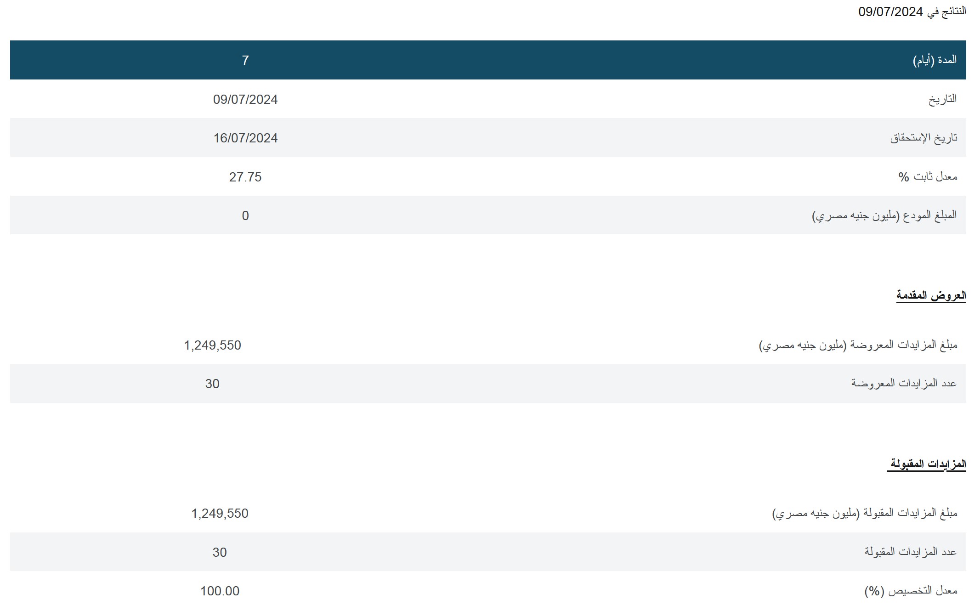The width and height of the screenshot is (980, 611).
Task: Click the fixed rate value 27.75
Action: click(245, 177)
